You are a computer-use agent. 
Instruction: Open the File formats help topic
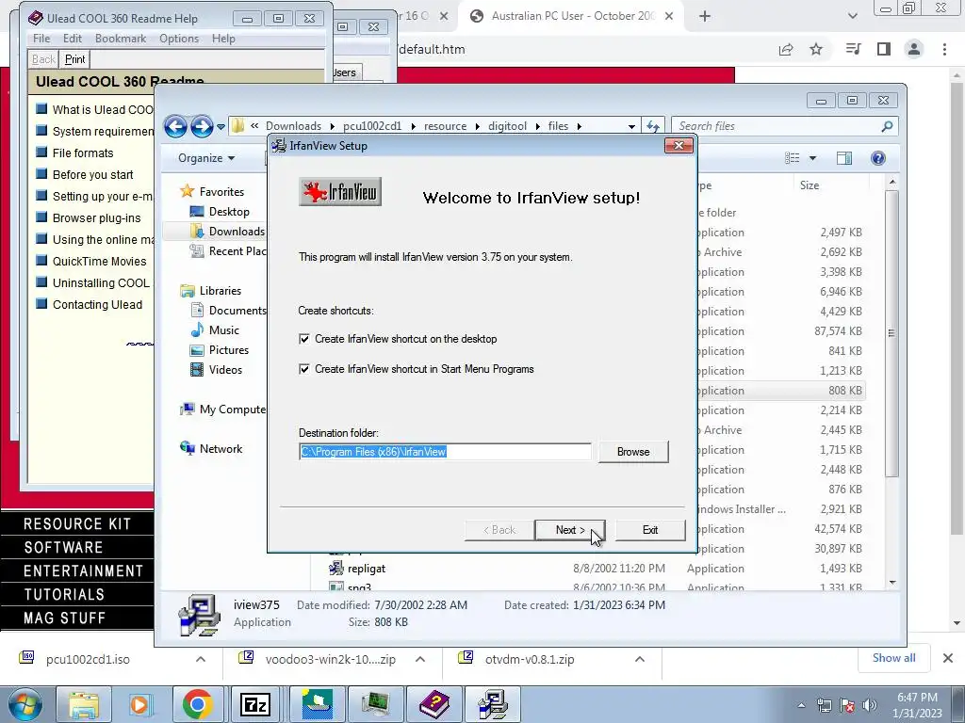[x=83, y=153]
